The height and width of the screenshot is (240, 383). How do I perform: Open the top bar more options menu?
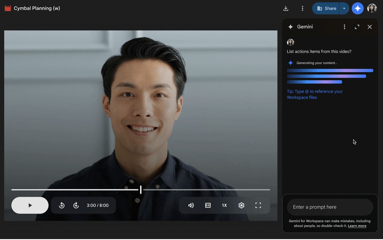[x=303, y=8]
